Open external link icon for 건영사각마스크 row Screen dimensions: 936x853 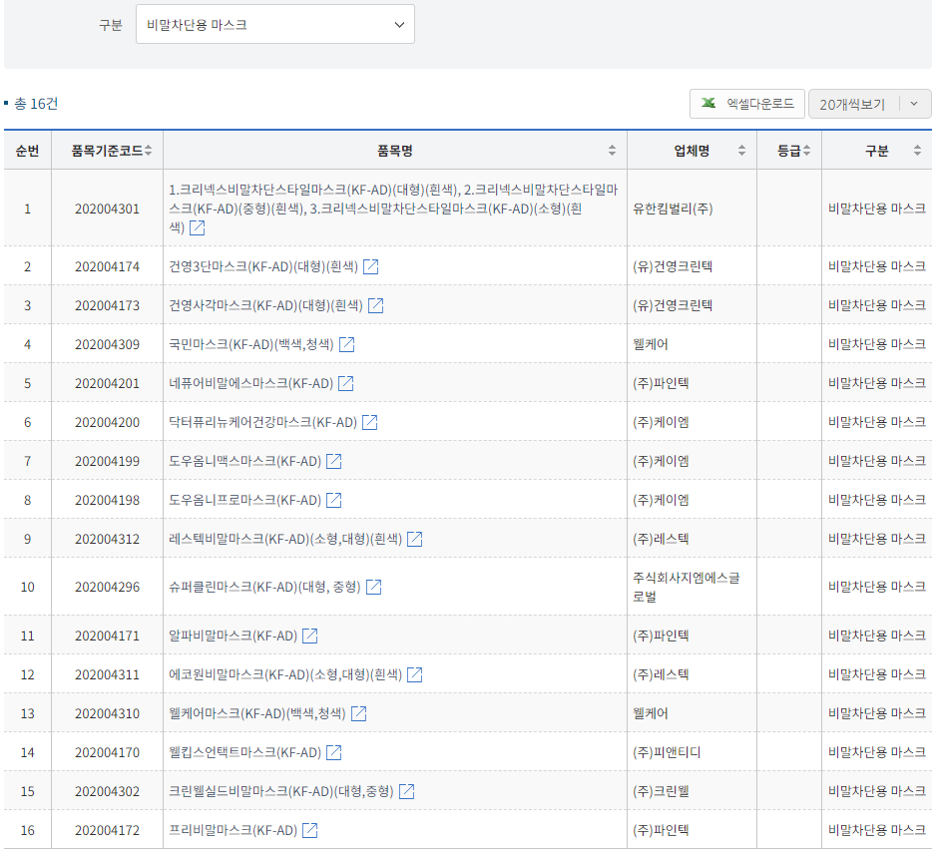click(375, 305)
